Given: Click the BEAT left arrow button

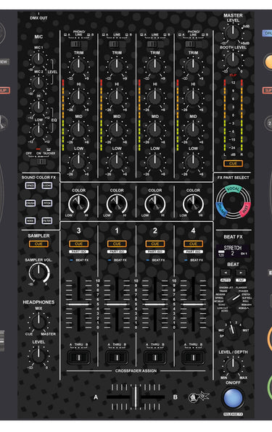Looking at the screenshot, I should (x=226, y=273).
